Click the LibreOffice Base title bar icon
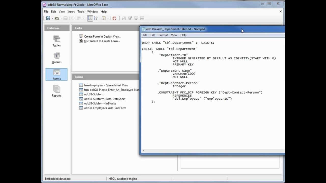The width and height of the screenshot is (326, 183). click(x=45, y=5)
